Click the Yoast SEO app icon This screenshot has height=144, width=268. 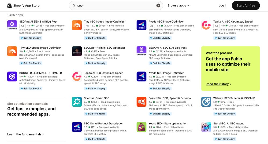[x=141, y=127]
